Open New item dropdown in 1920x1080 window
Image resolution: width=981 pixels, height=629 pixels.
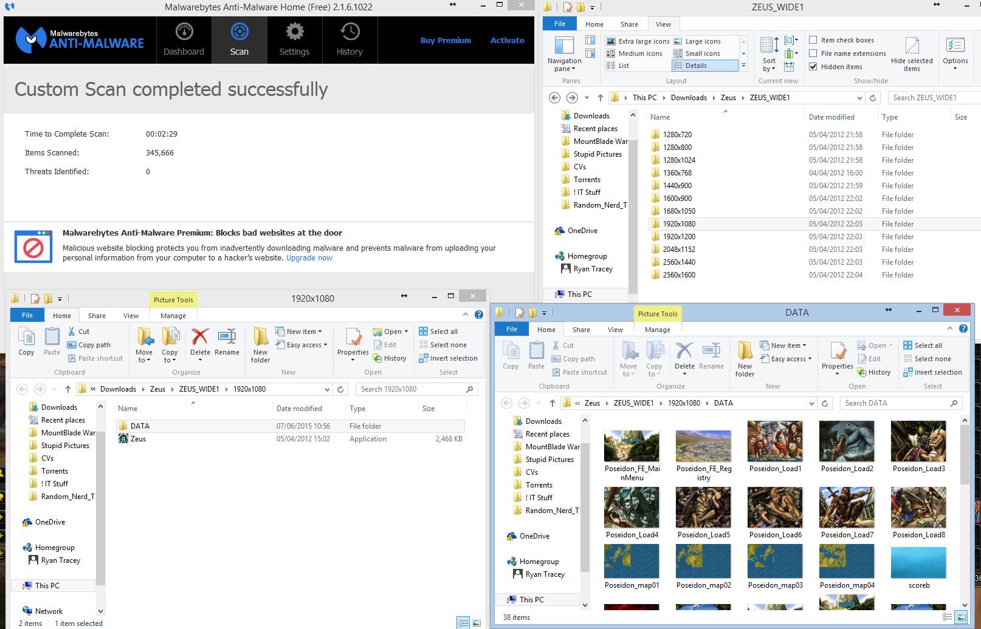coord(298,331)
